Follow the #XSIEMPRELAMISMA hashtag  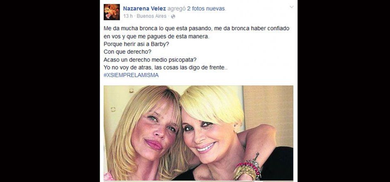(131, 75)
